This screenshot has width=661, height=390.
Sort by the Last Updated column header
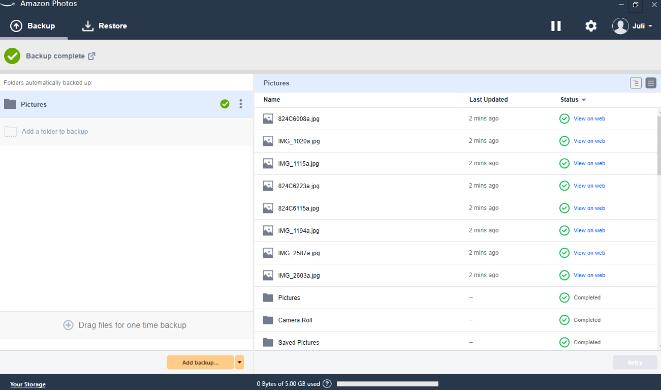(489, 100)
